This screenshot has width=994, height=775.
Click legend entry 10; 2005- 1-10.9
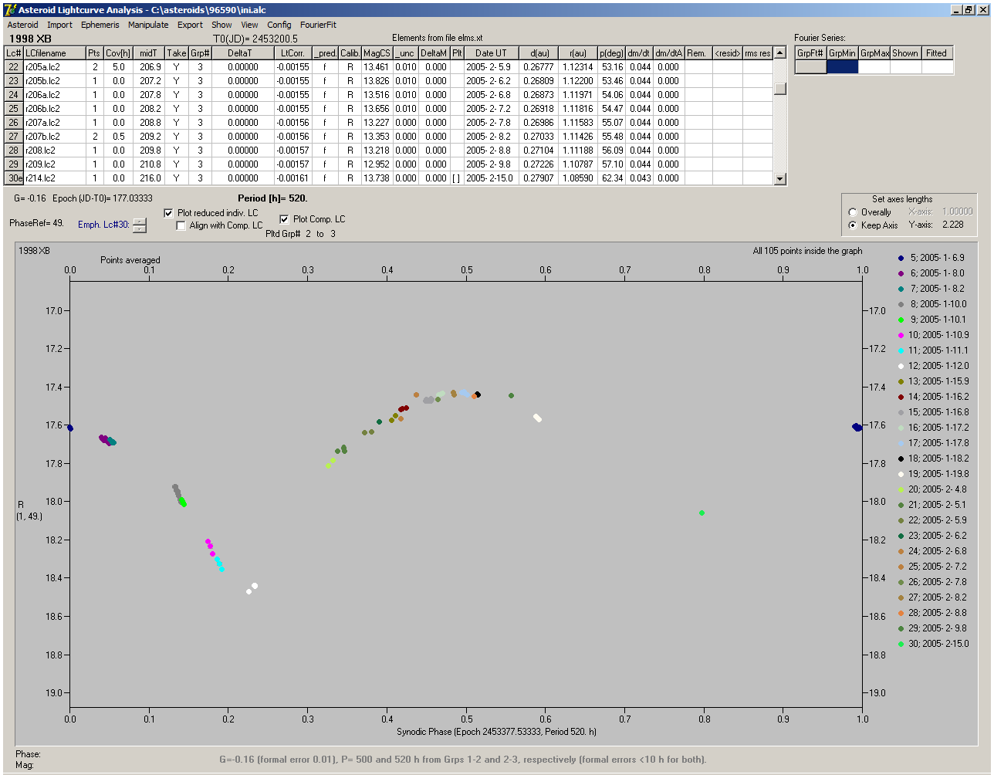click(x=933, y=335)
